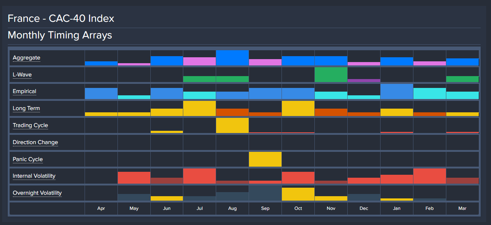The width and height of the screenshot is (491, 225).
Task: Select the Internal Volatility row label
Action: [34, 176]
